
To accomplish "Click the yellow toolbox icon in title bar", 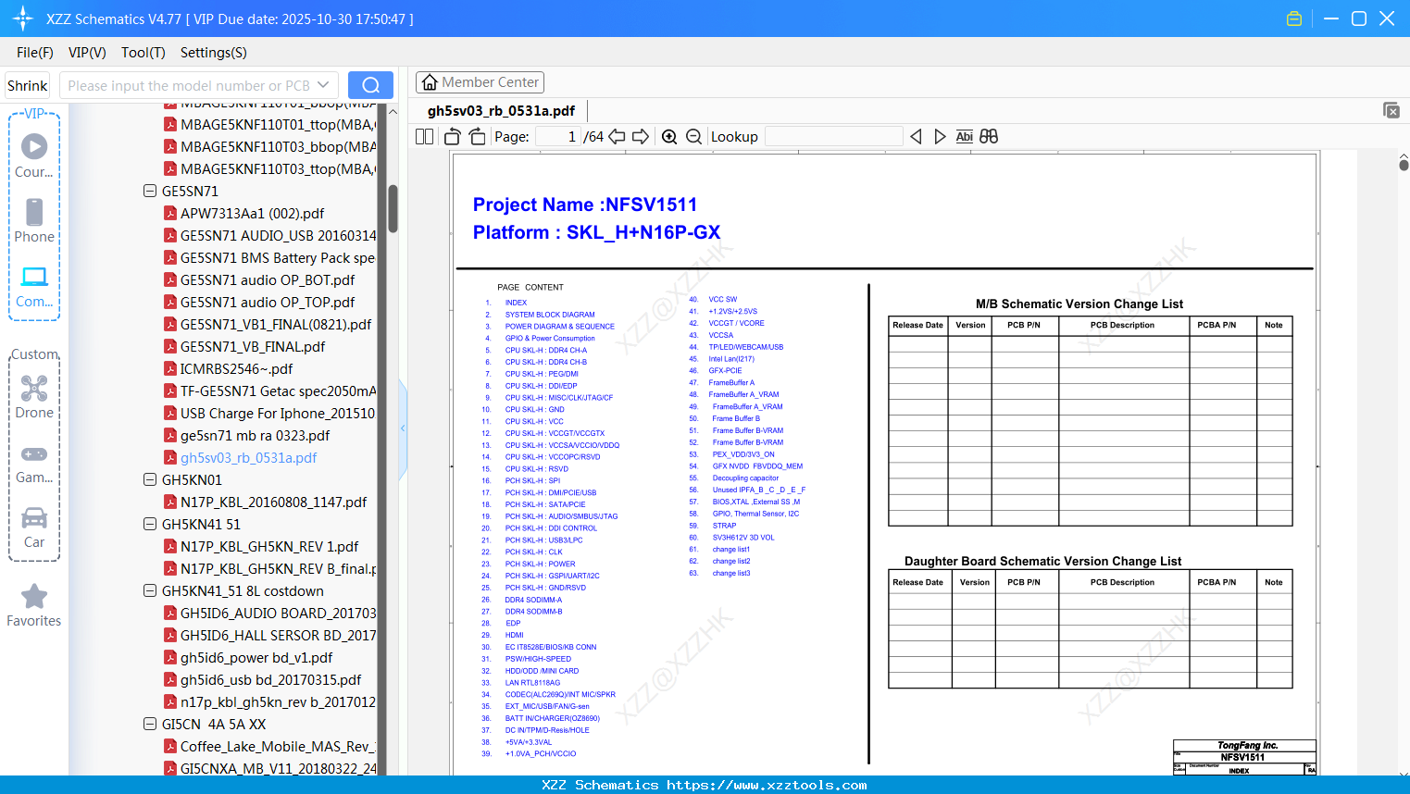I will pos(1294,19).
